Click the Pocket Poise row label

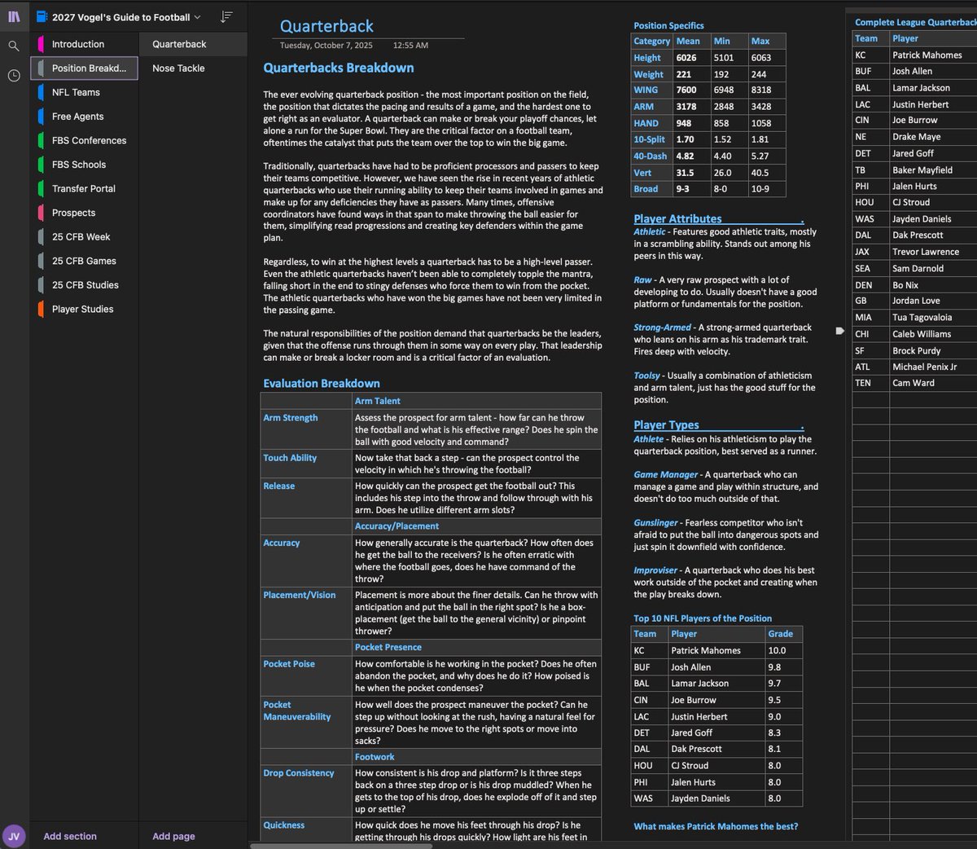point(289,664)
